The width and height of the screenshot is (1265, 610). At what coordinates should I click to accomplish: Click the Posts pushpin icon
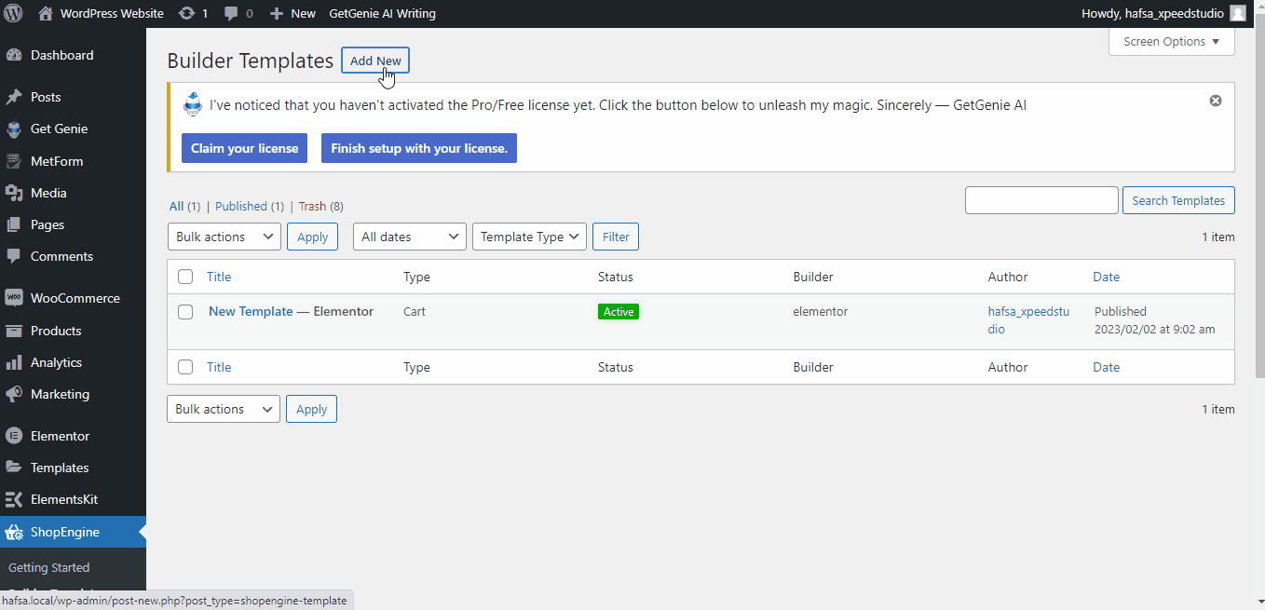pos(14,97)
